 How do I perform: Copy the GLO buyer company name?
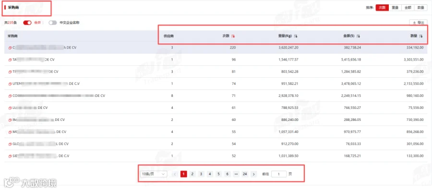tap(10, 144)
